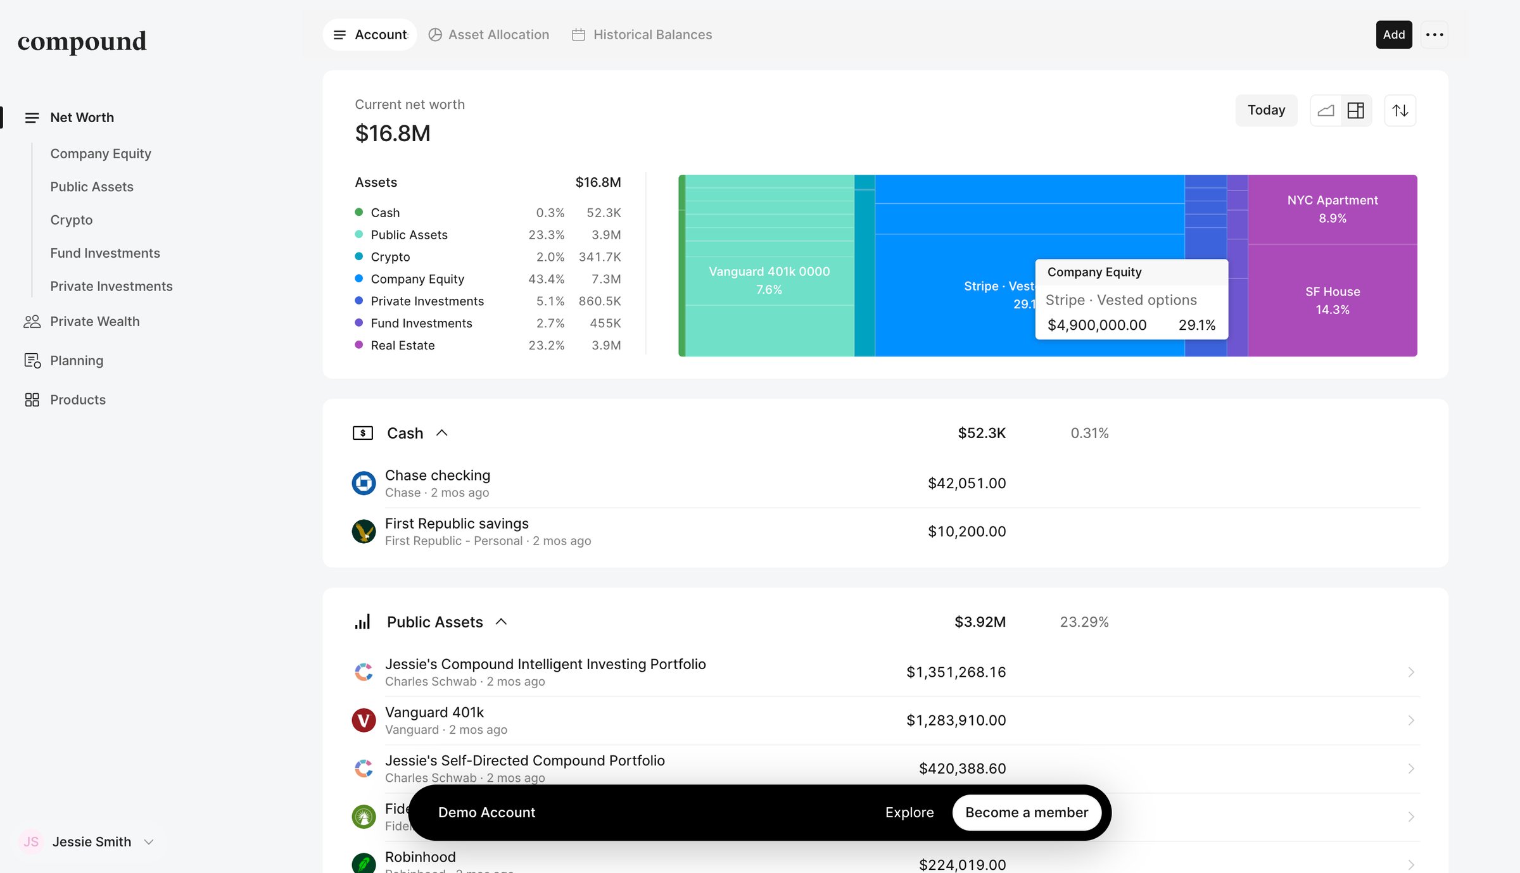Viewport: 1520px width, 873px height.
Task: Click the Fund Investments legend row
Action: click(x=488, y=323)
